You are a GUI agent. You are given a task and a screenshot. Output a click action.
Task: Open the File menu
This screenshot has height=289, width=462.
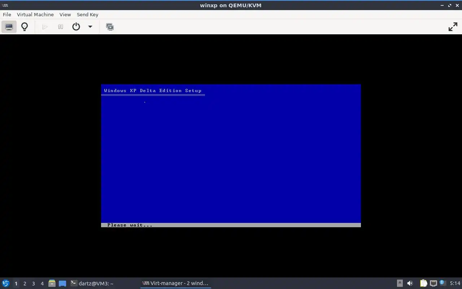[x=7, y=14]
